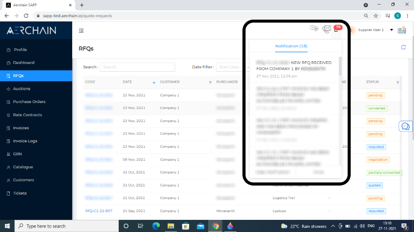Expand the Supplier User 1 dropdown
This screenshot has width=414, height=232.
[391, 30]
